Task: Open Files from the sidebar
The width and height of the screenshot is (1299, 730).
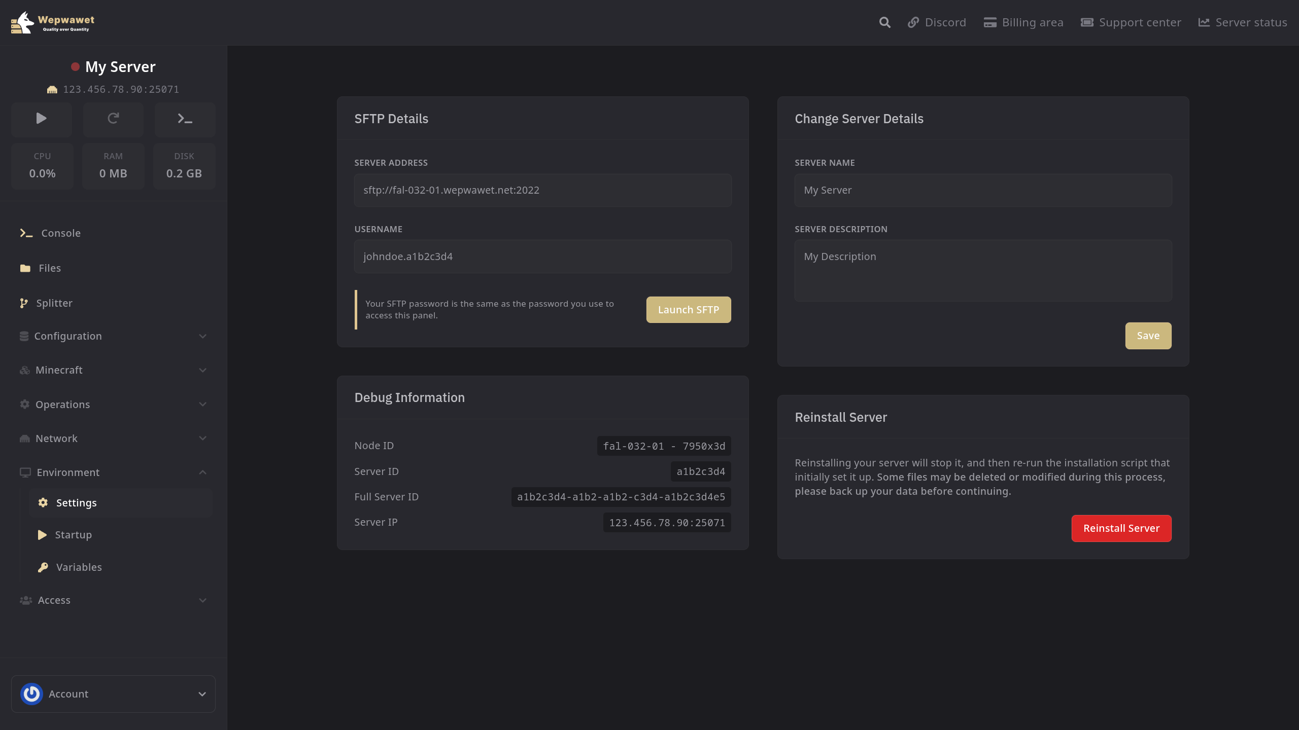Action: 50,268
